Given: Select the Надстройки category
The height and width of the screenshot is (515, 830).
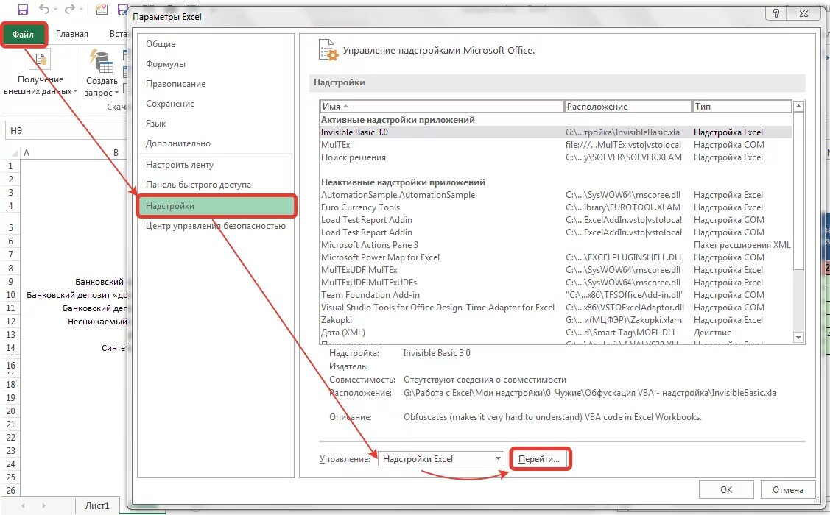Looking at the screenshot, I should 216,206.
